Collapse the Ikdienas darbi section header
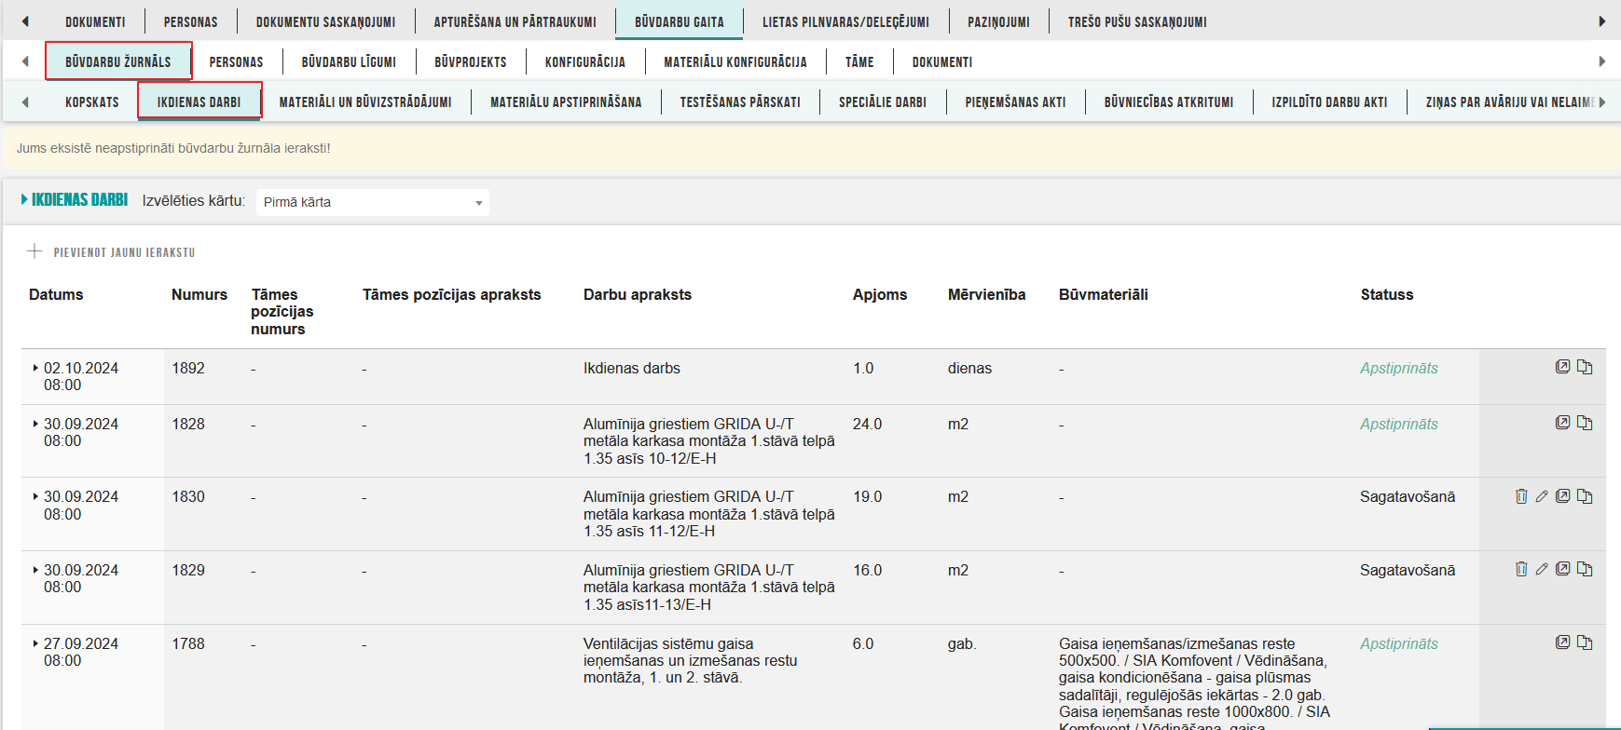Image resolution: width=1621 pixels, height=730 pixels. [75, 200]
